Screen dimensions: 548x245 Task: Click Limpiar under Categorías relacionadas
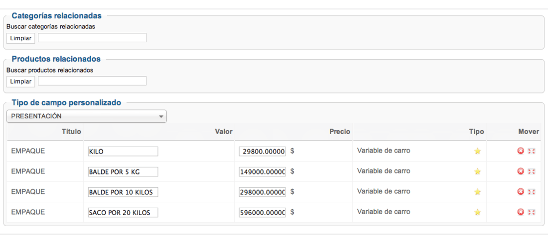click(x=20, y=38)
